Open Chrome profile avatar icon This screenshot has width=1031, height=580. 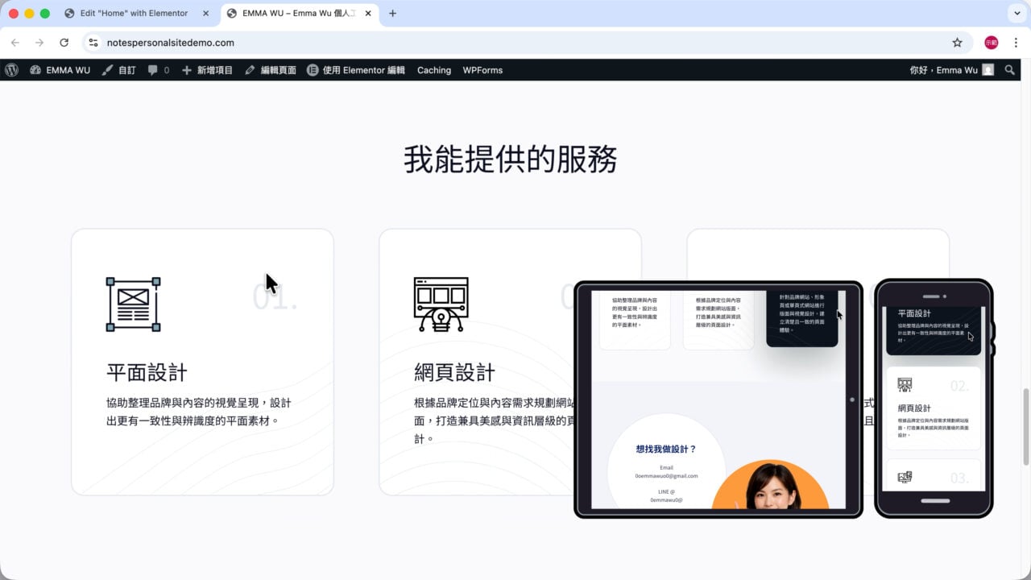[991, 43]
